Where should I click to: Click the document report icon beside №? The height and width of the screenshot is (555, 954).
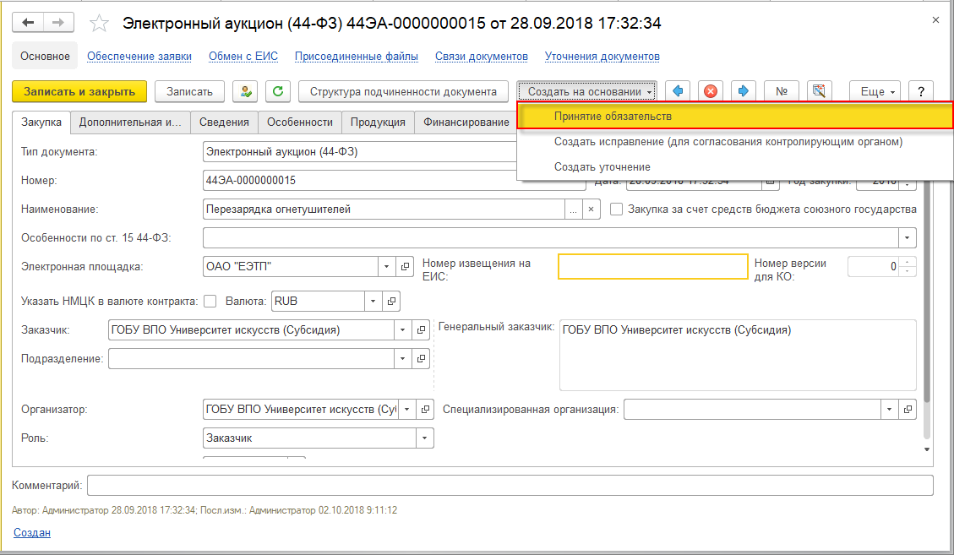click(x=820, y=91)
